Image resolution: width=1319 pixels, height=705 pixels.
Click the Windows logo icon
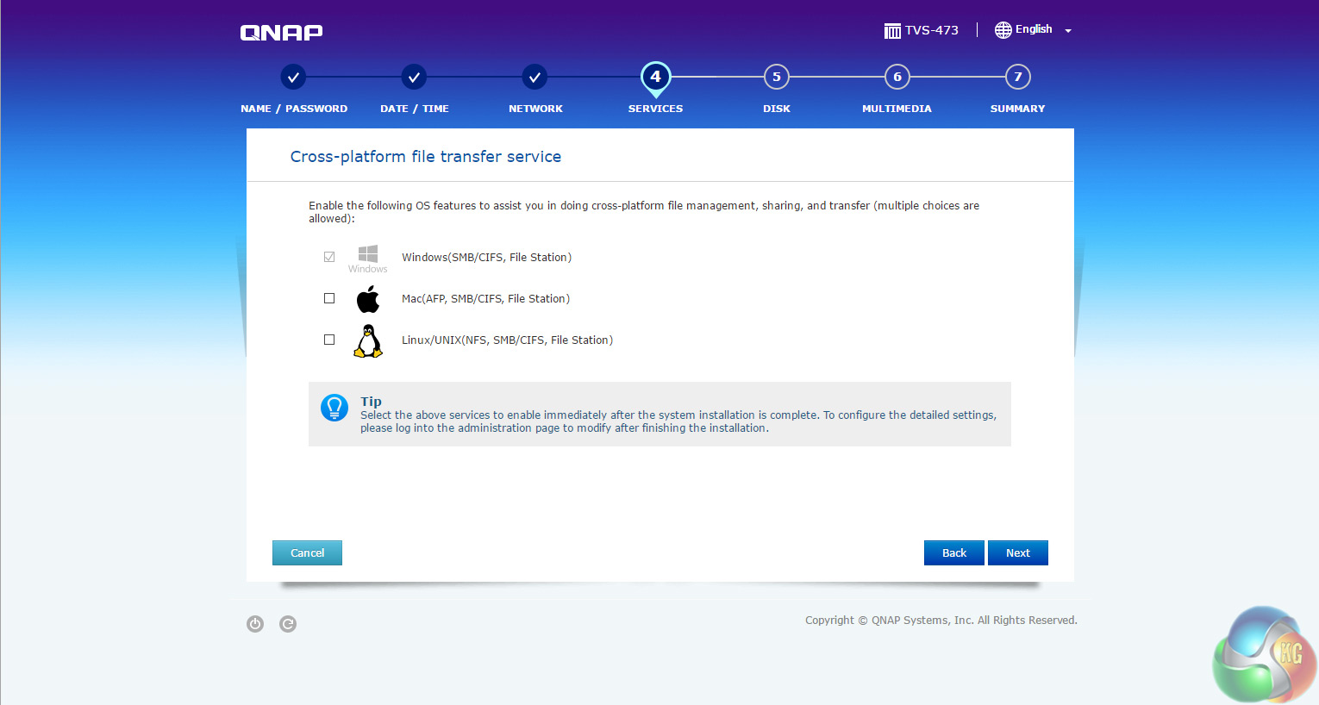[x=368, y=258]
